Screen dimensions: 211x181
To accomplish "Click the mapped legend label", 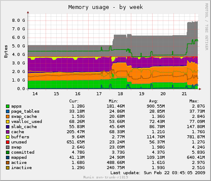I will [19, 158].
